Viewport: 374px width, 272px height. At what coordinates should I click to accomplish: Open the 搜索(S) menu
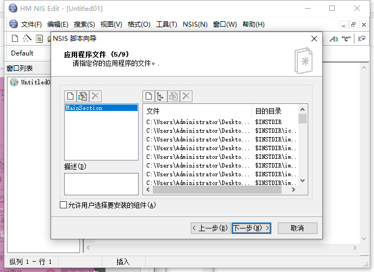coord(84,24)
